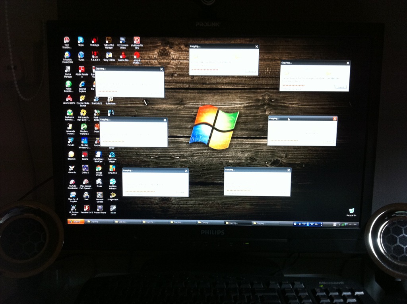Open CyberLink PowerDVD shortcut
Screen dimensions: 407x304
[67, 57]
